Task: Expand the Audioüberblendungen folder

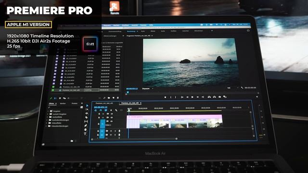Action: coord(47,120)
